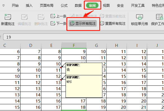Click the 删除批注 icon
Screen dimensions: 164x111
41,17
